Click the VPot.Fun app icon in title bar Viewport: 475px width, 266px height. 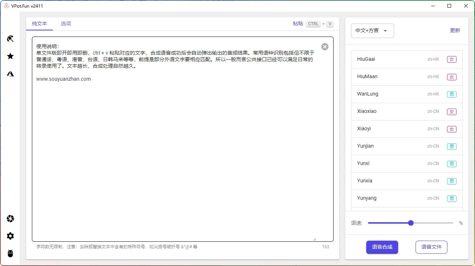click(6, 6)
